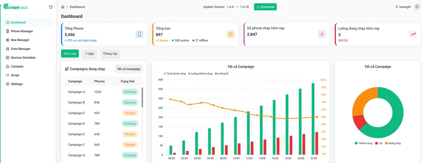Click the Settings gear icon
Image resolution: width=422 pixels, height=163 pixels.
coord(8,84)
